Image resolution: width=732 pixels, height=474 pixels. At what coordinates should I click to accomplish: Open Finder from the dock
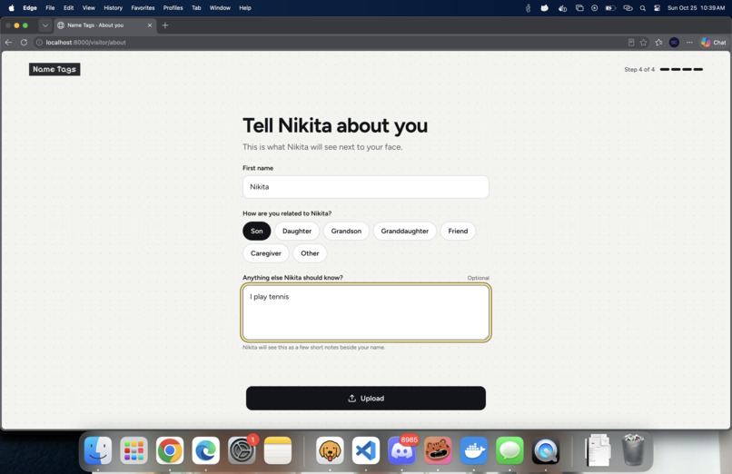98,450
